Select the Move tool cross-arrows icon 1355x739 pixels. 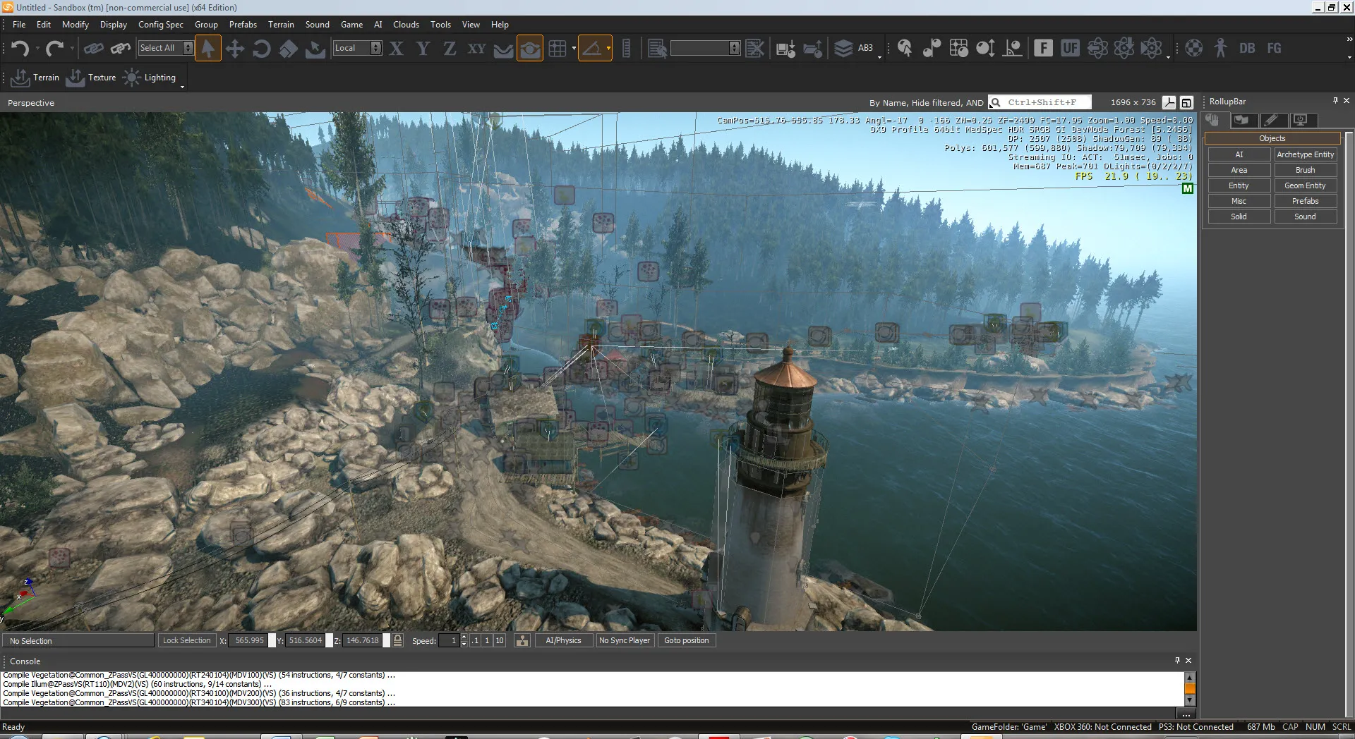click(235, 49)
